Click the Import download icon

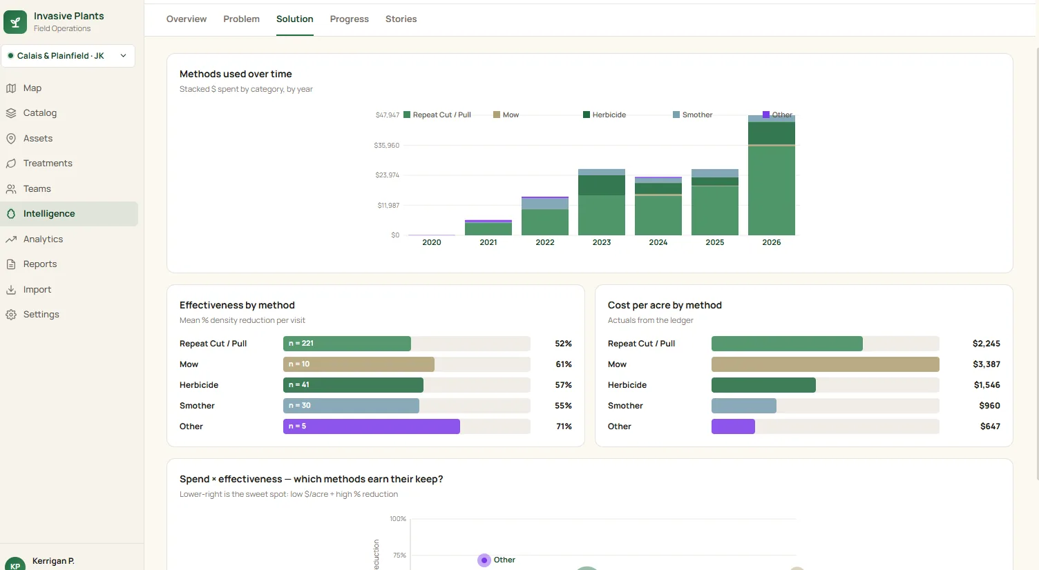[11, 290]
